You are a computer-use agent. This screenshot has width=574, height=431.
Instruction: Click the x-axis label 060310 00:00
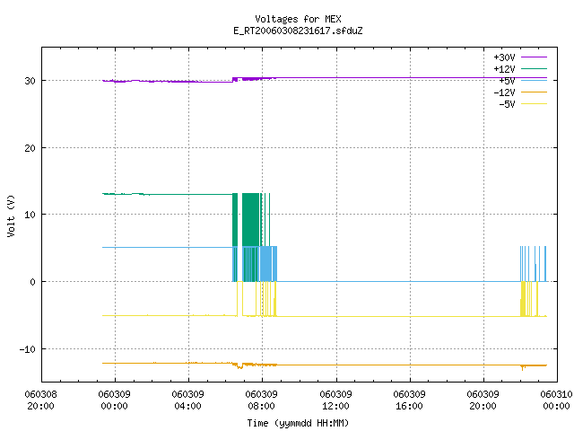tap(556, 400)
